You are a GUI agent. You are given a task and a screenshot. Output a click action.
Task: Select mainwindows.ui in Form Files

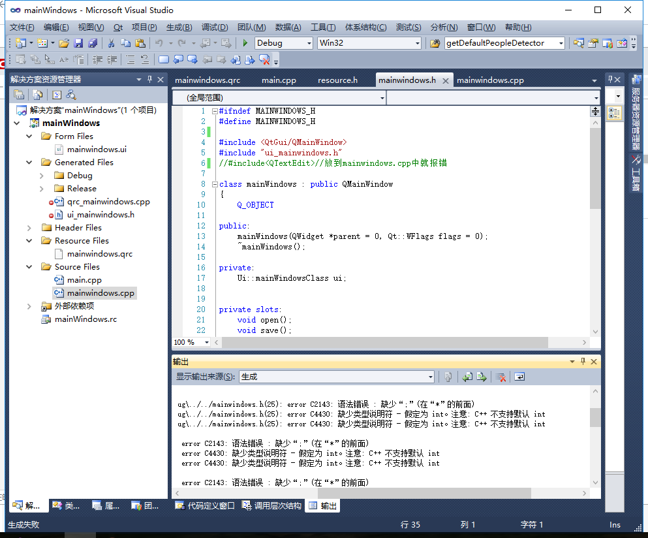[97, 150]
